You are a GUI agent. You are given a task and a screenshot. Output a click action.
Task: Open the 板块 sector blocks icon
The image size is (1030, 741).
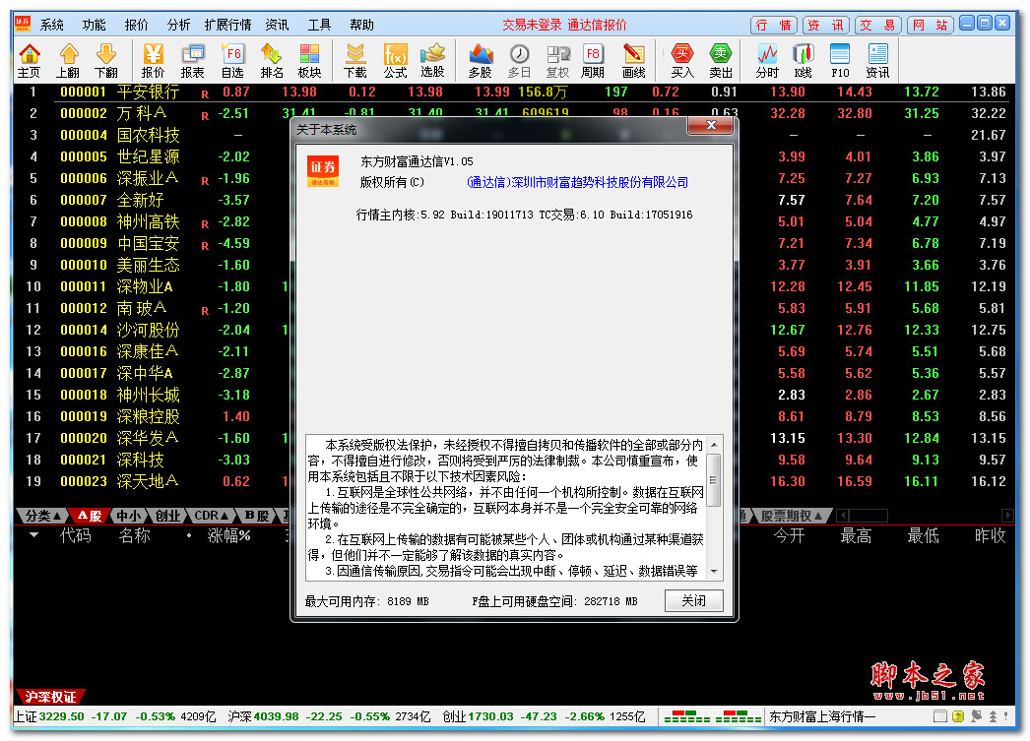pyautogui.click(x=309, y=60)
